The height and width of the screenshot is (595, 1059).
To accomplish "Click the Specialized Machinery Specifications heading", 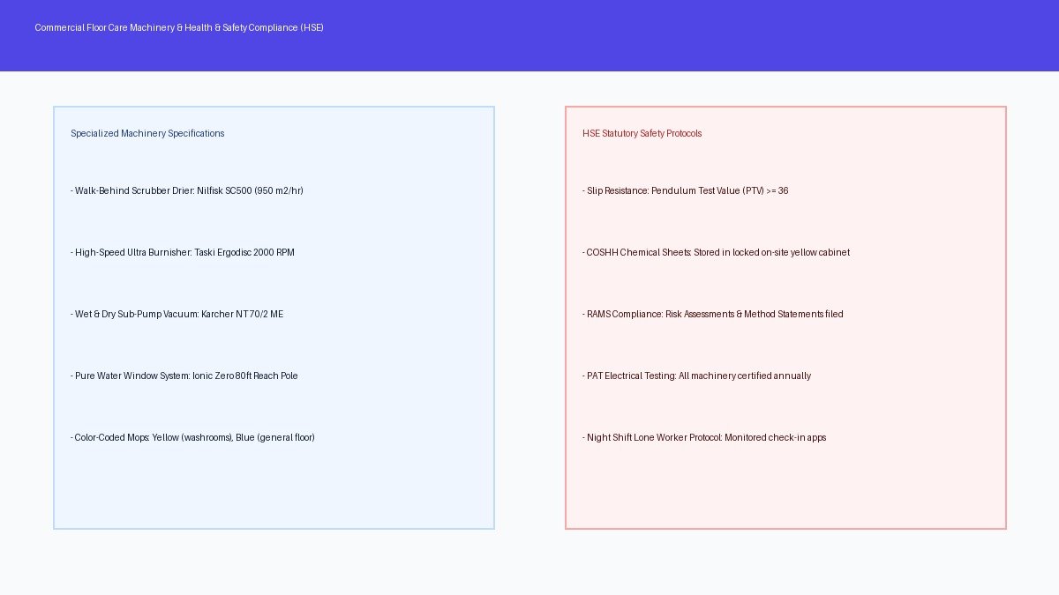I will point(147,133).
